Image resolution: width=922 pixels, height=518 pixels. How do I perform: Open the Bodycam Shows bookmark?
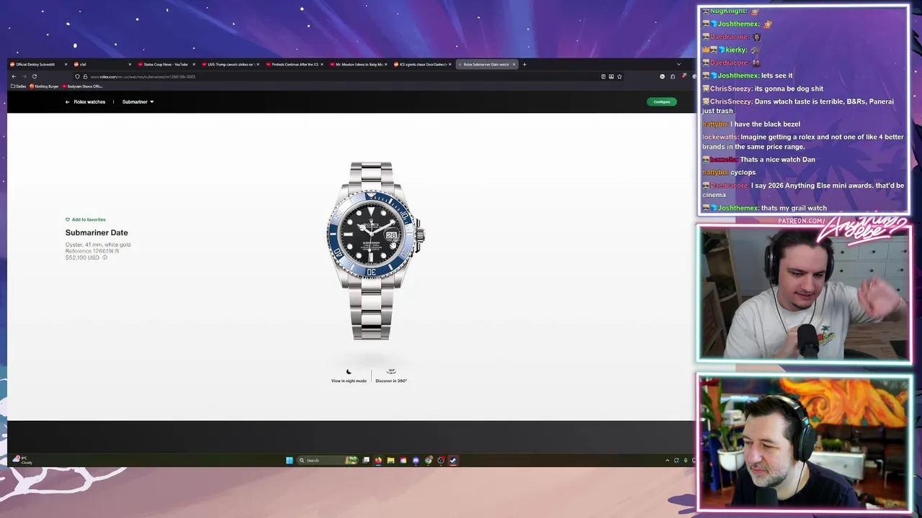coord(83,86)
